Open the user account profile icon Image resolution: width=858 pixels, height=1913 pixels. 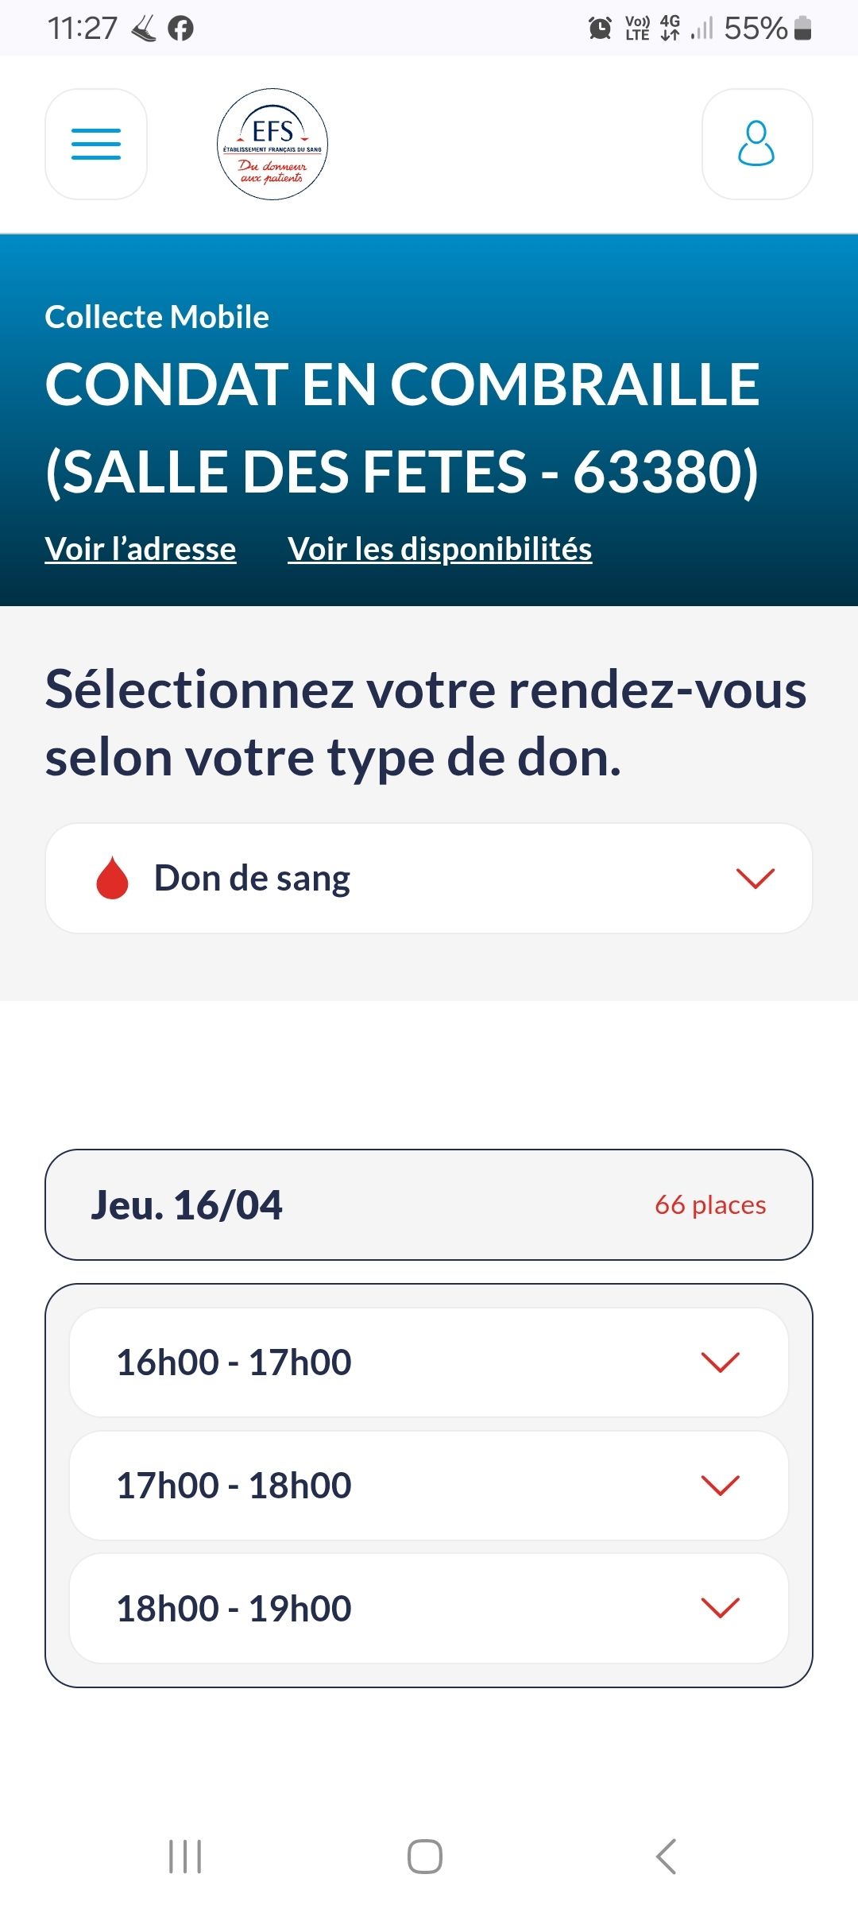click(756, 144)
